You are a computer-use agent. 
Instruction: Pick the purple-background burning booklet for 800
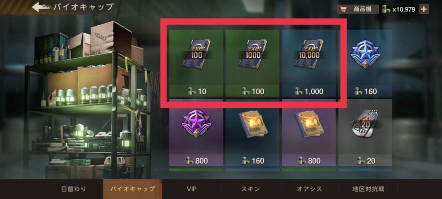pyautogui.click(x=309, y=133)
